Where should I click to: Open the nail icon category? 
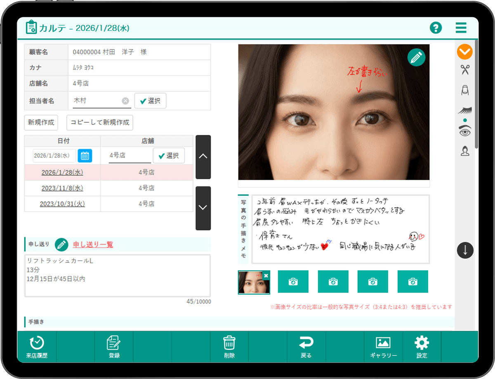tap(465, 90)
